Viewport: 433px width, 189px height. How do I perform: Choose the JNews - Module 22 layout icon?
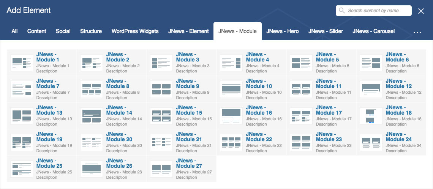pos(231,142)
